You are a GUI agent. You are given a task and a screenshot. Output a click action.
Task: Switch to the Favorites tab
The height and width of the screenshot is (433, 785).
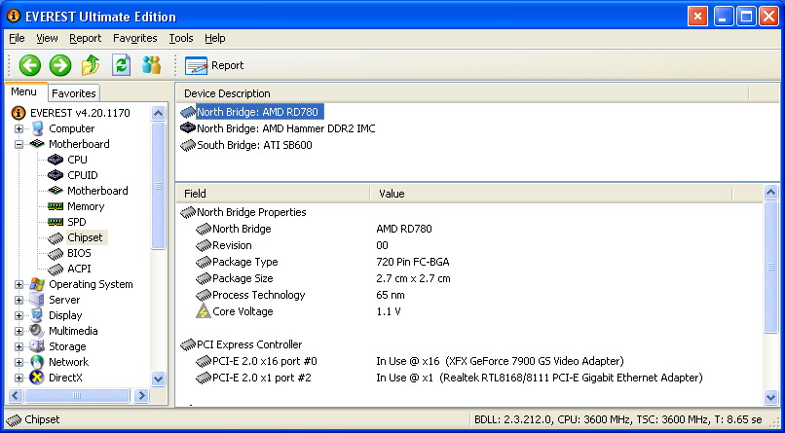pos(74,93)
